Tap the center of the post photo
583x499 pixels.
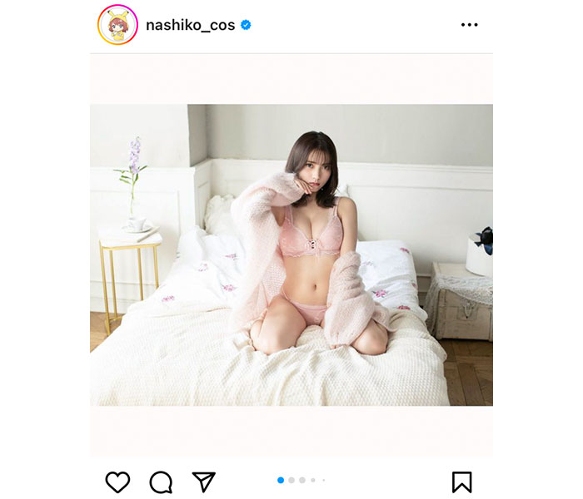[291, 254]
